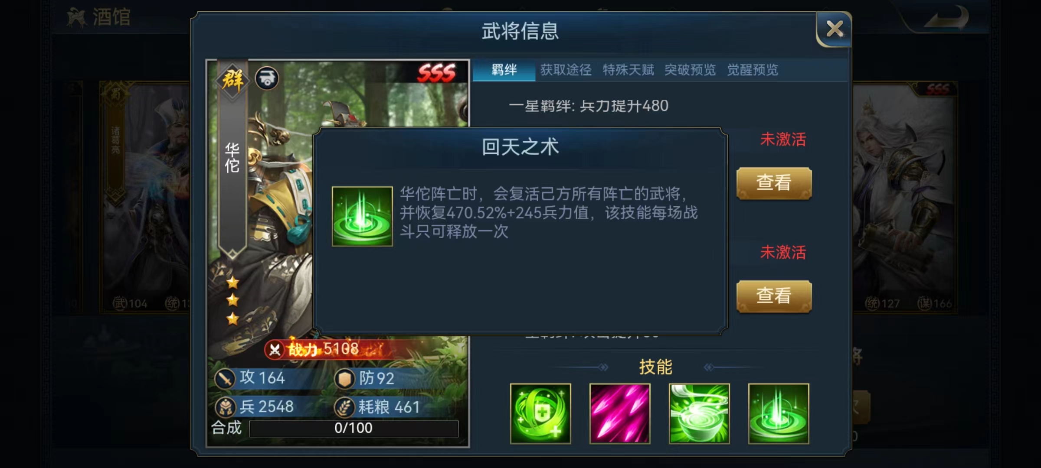Switch to the 觉醒预览 tab
1041x468 pixels.
pyautogui.click(x=753, y=70)
